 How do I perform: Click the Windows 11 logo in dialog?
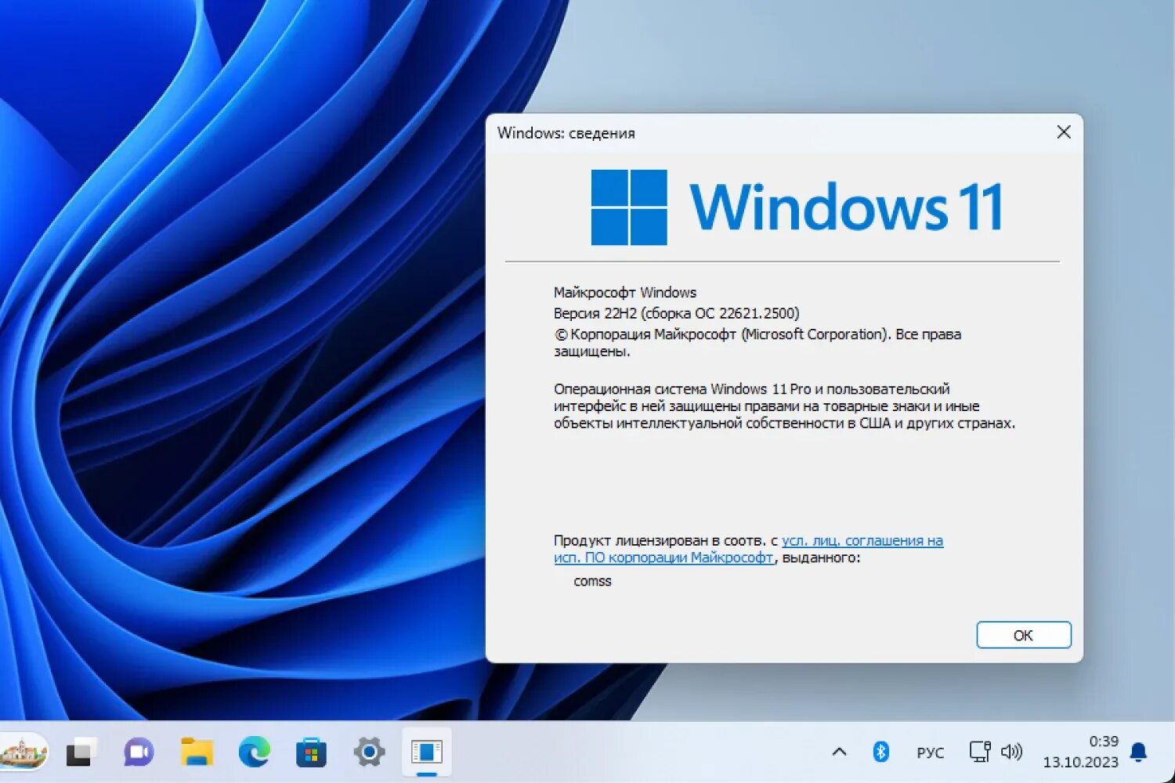coord(797,207)
